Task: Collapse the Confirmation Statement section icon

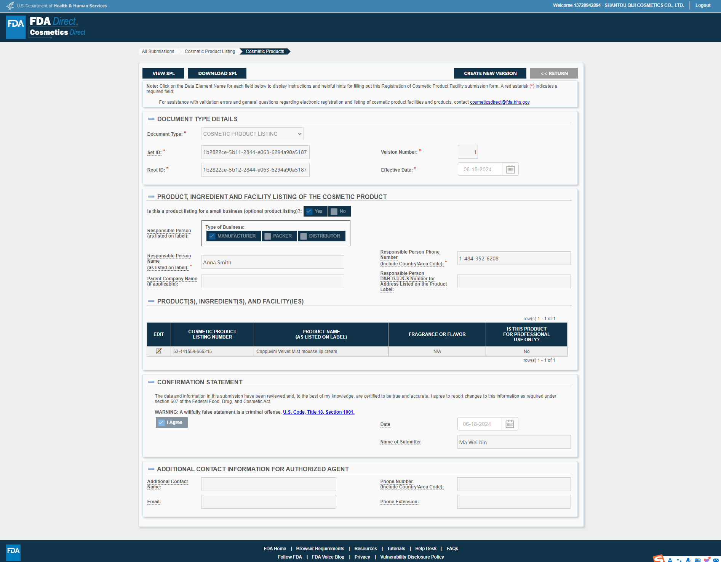Action: click(151, 382)
